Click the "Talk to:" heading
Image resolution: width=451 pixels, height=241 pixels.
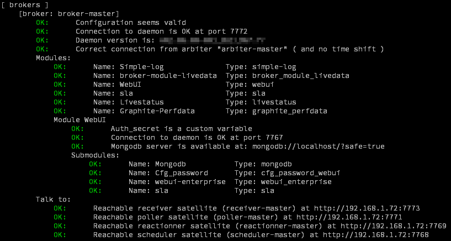pos(54,200)
